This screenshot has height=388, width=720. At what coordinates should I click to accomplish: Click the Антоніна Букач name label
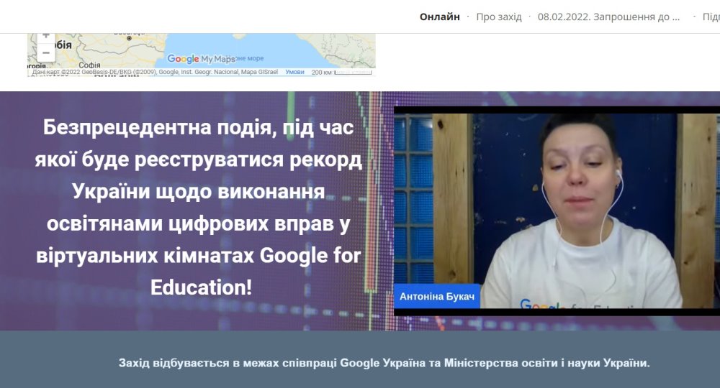(437, 296)
